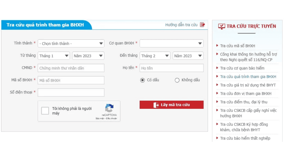Open the 'Hướng dẫn tra cứu' link
This screenshot has height=160, width=285.
181,25
